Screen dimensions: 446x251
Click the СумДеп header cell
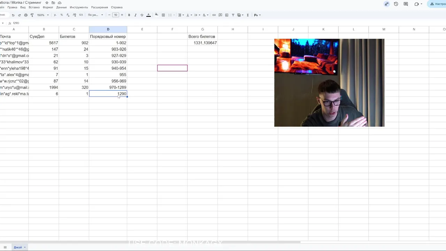click(x=44, y=36)
